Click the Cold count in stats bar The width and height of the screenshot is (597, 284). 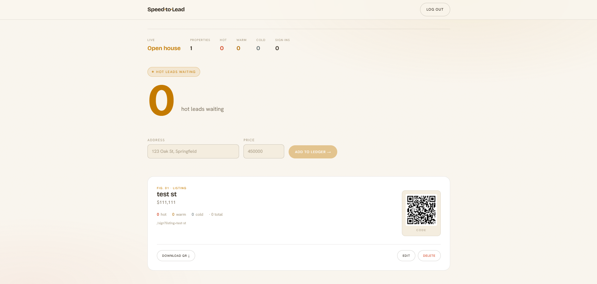click(258, 48)
